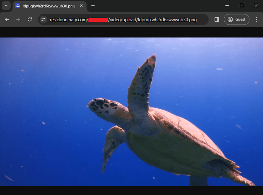Reload the current page
The height and width of the screenshot is (195, 263).
coord(30,19)
